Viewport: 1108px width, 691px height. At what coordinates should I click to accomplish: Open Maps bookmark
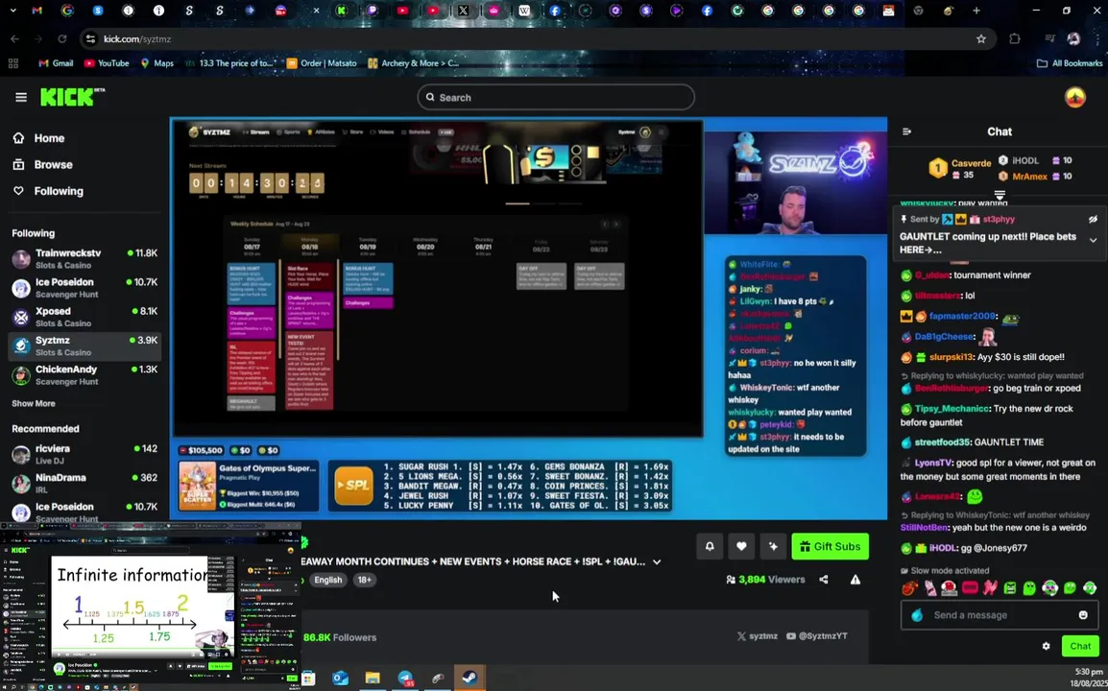(157, 63)
